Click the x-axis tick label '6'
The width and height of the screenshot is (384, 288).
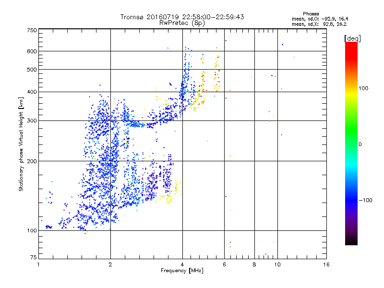pos(224,264)
